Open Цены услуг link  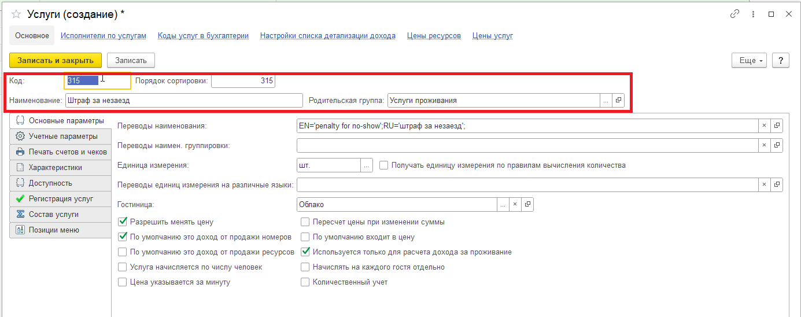493,36
